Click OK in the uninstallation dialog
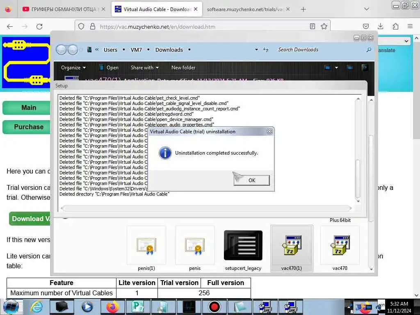This screenshot has height=315, width=420. (251, 180)
